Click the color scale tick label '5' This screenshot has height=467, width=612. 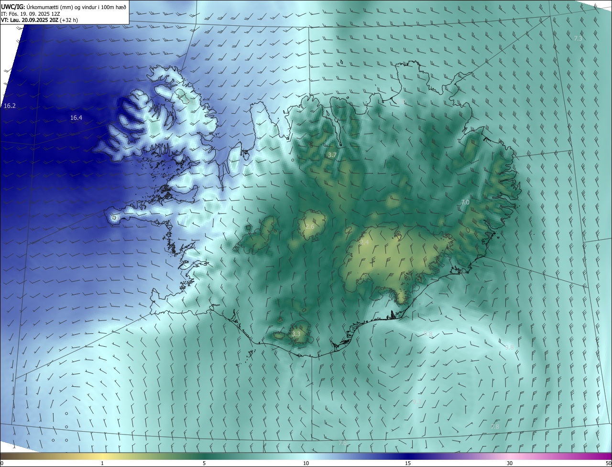(x=204, y=463)
